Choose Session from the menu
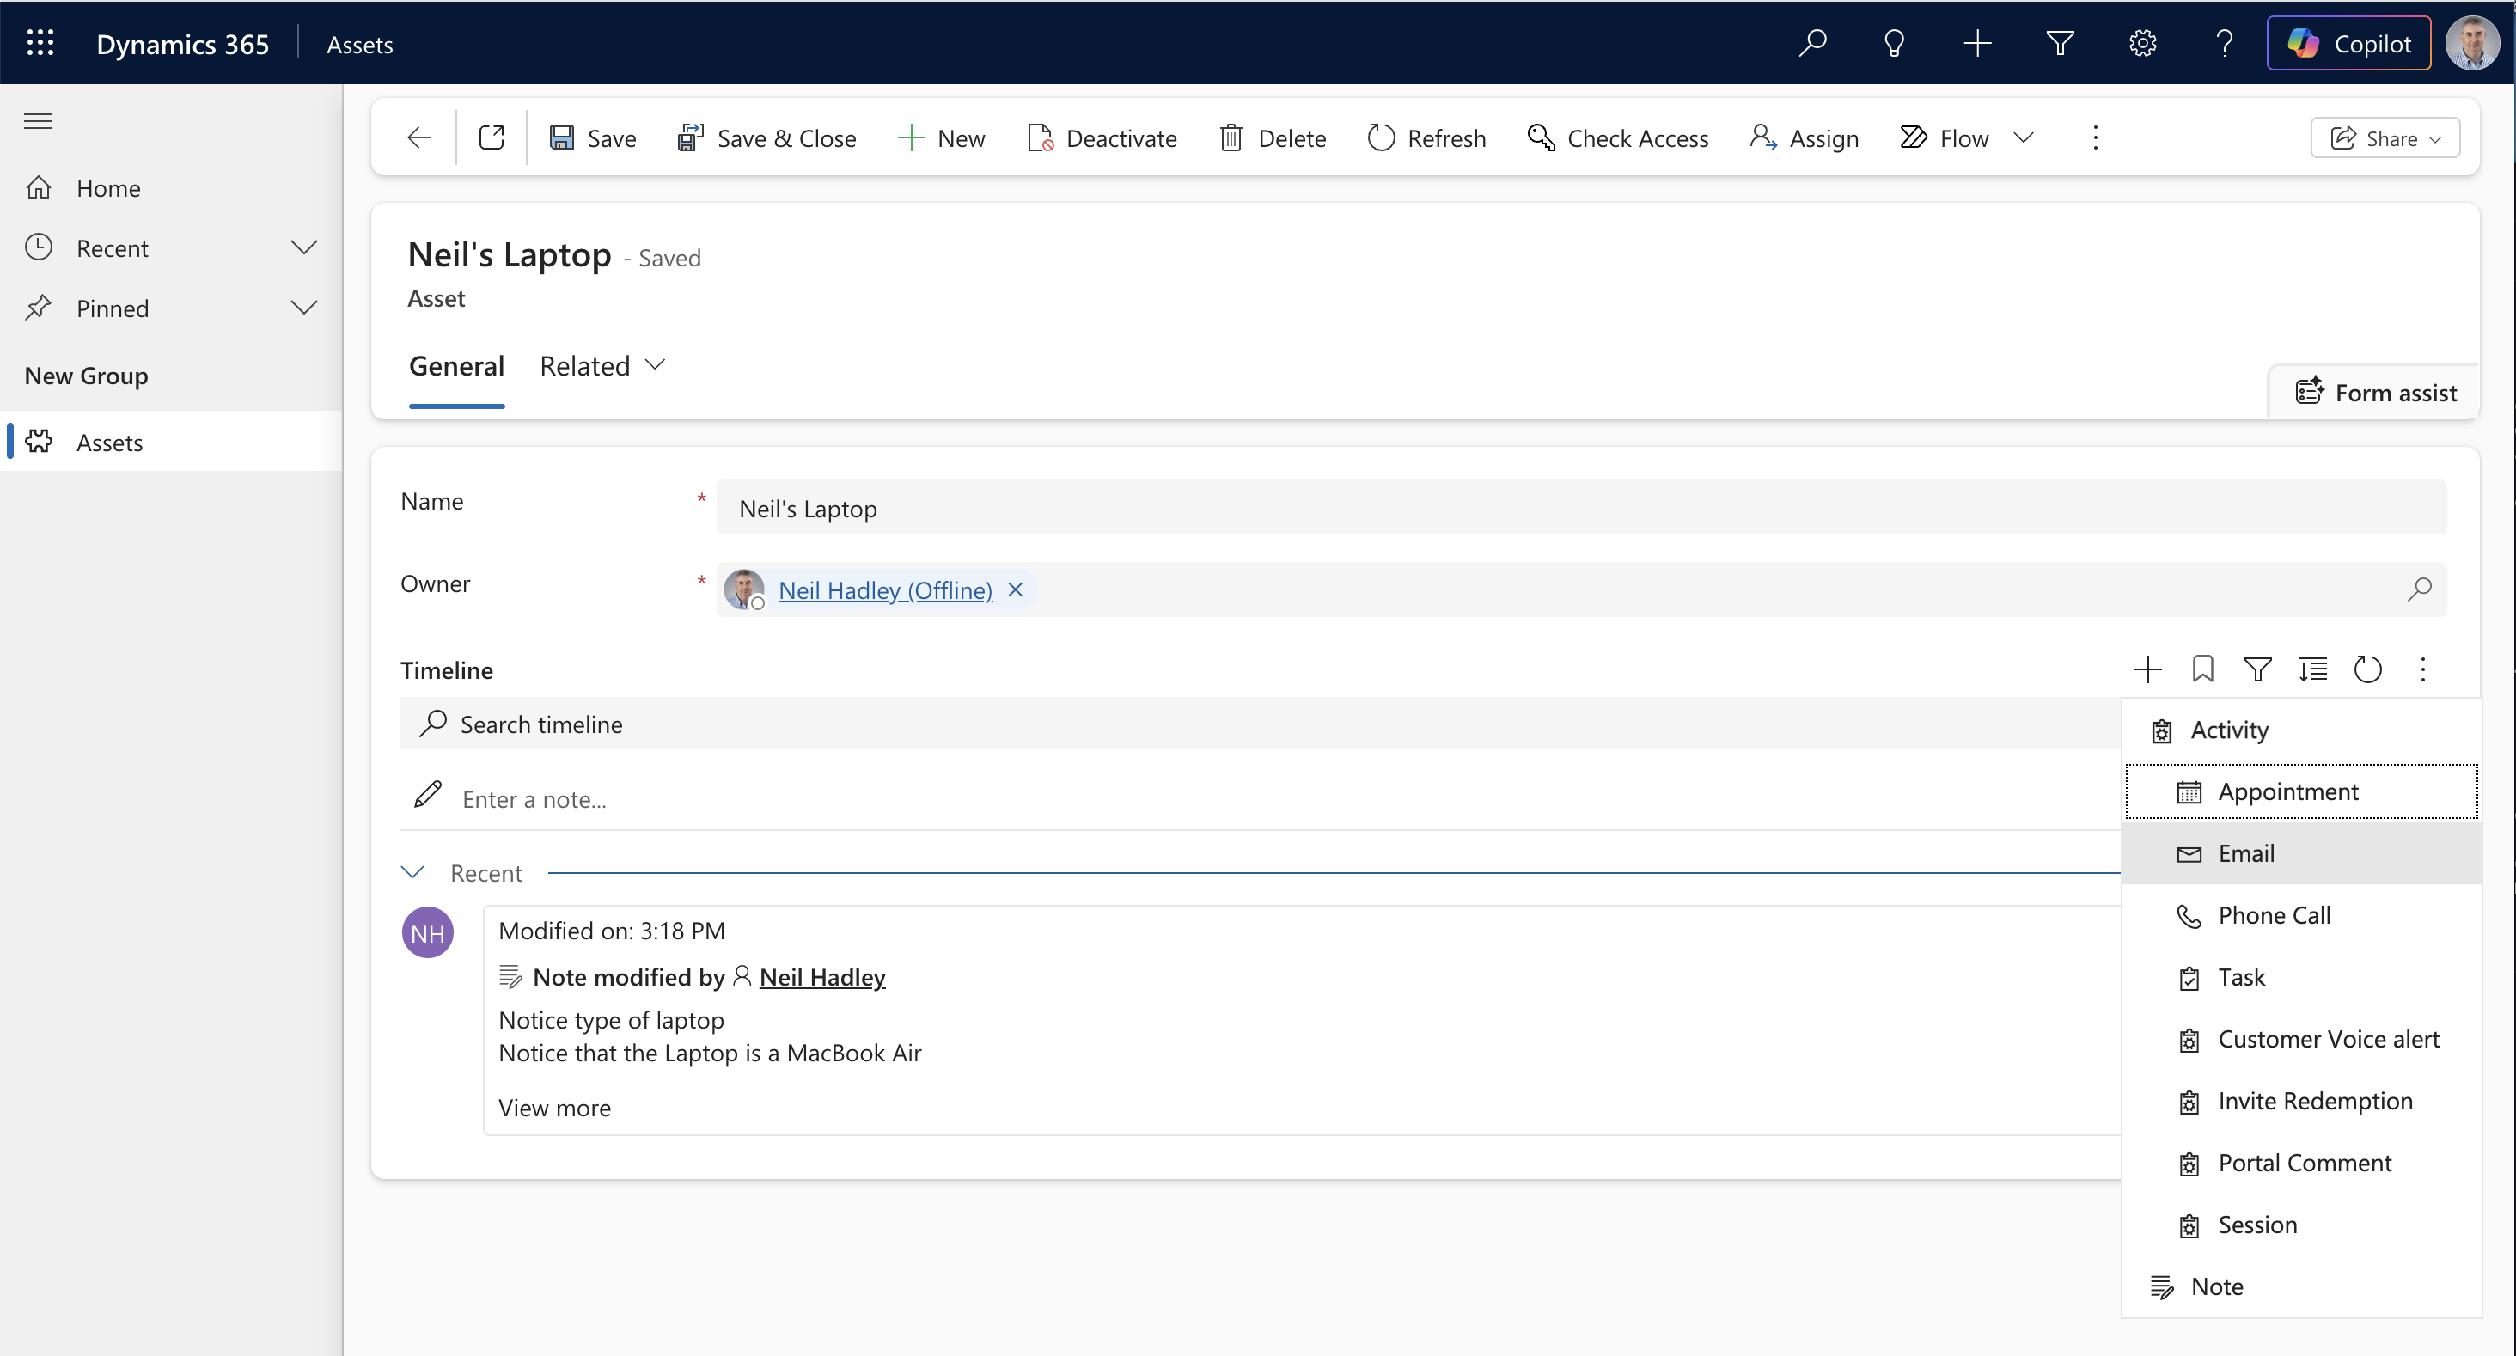The width and height of the screenshot is (2516, 1356). click(x=2301, y=1225)
